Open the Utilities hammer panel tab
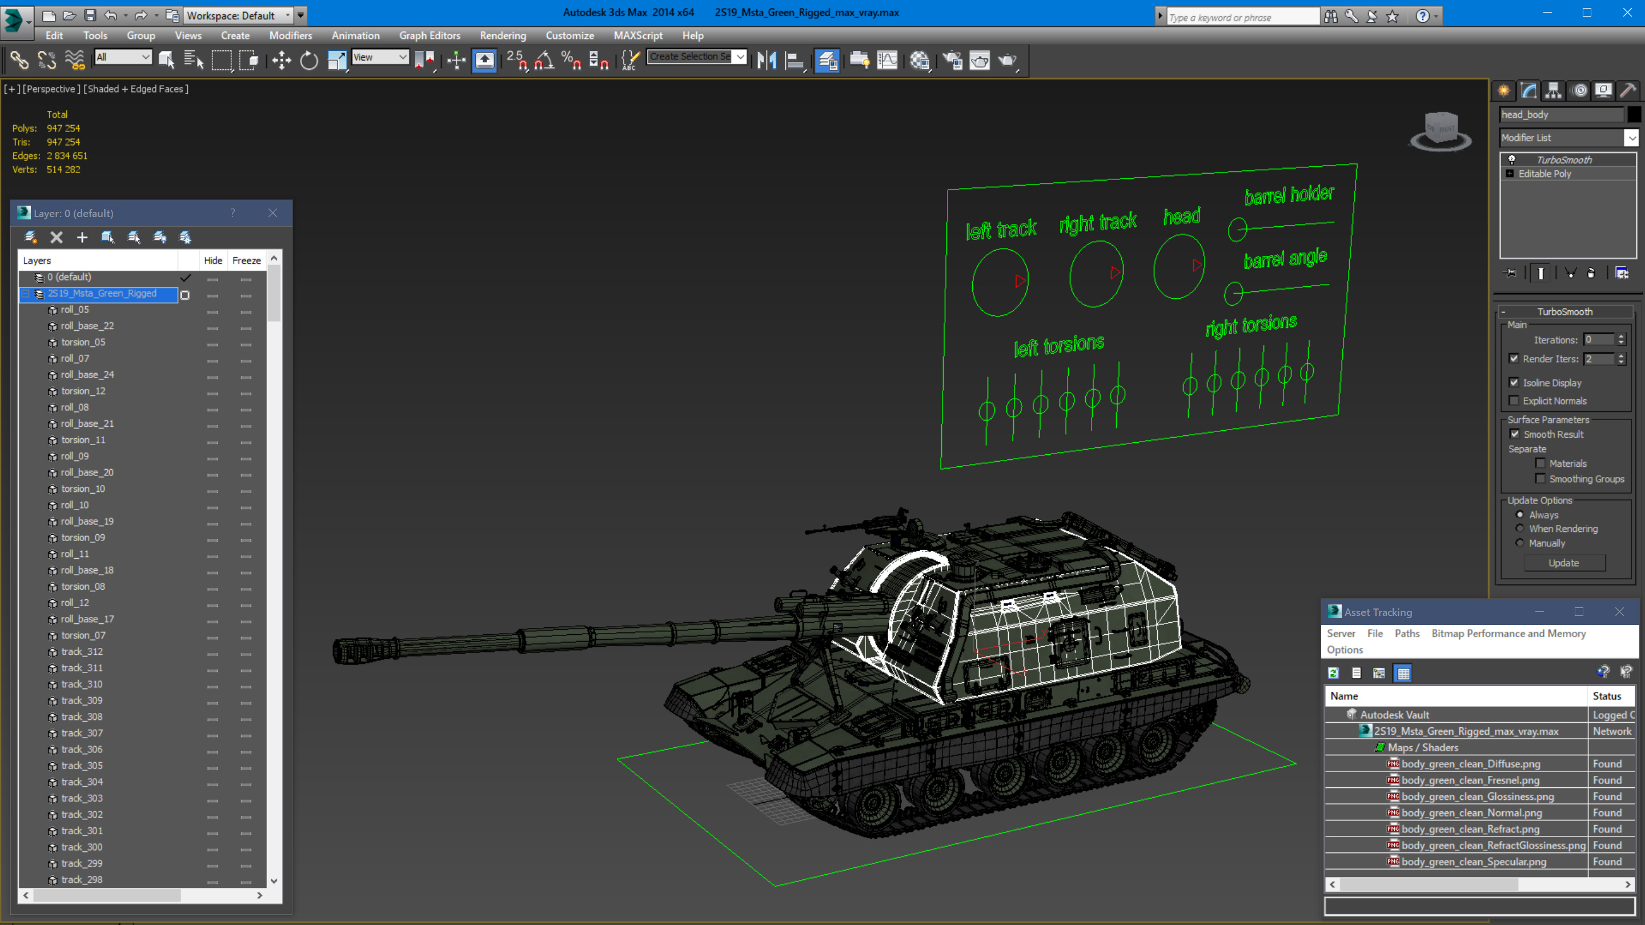The width and height of the screenshot is (1645, 925). tap(1628, 91)
